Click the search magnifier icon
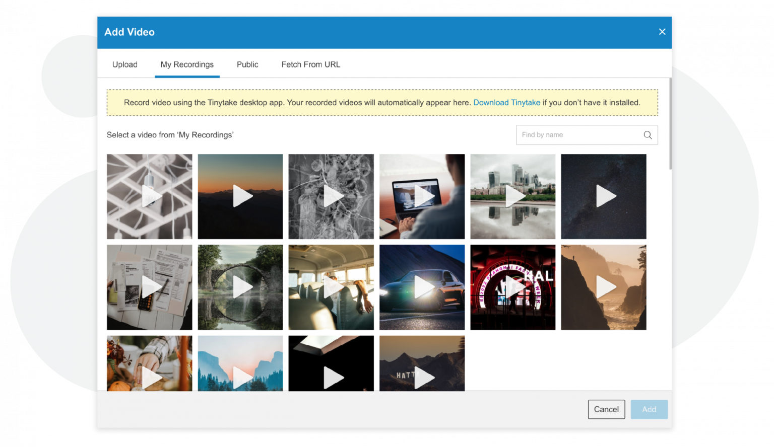Viewport: 774px width, 447px height. click(648, 135)
